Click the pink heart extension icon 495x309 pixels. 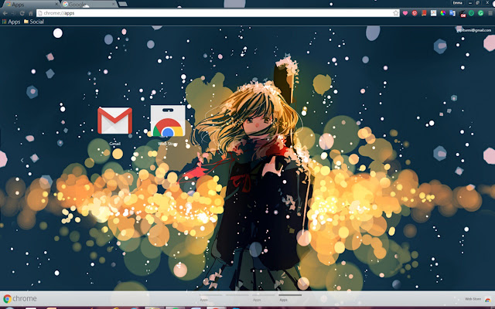pos(405,13)
